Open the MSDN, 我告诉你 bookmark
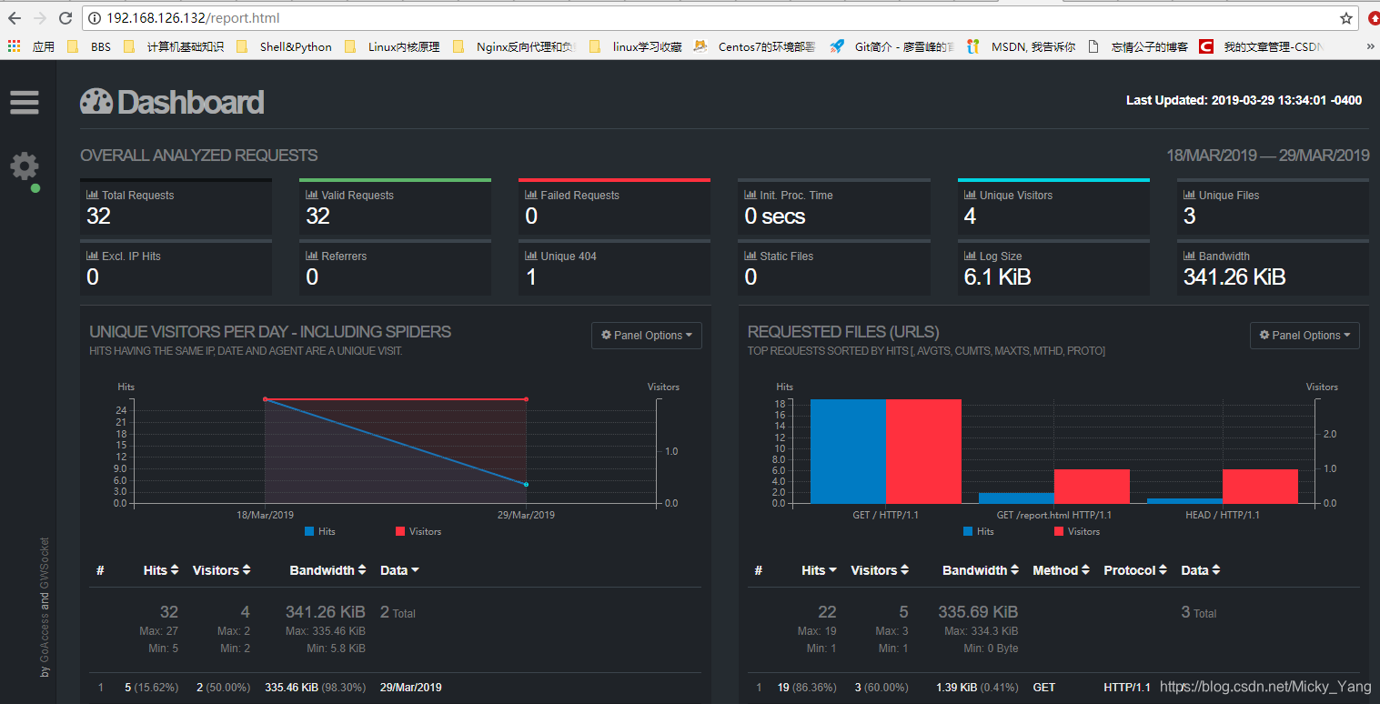Viewport: 1380px width, 704px height. click(x=1021, y=46)
